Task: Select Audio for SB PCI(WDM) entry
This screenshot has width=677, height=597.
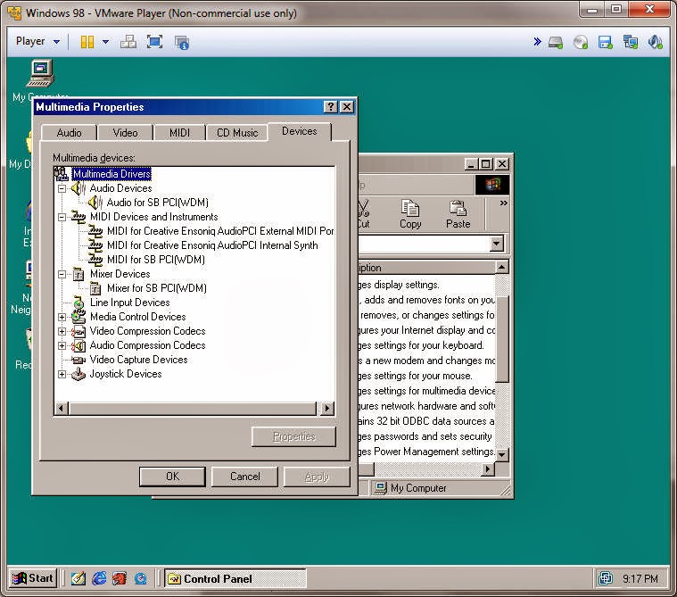Action: (158, 203)
